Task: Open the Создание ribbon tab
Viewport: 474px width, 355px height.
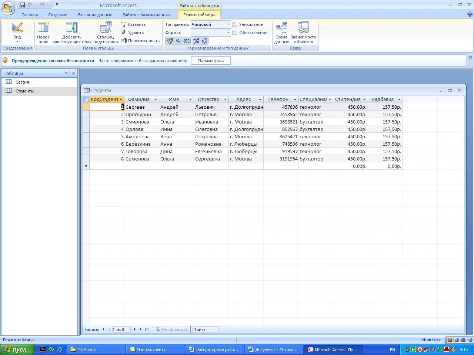Action: (58, 15)
